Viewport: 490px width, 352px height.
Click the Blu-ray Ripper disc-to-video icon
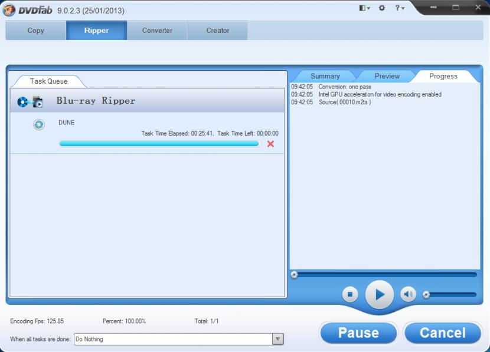point(30,101)
